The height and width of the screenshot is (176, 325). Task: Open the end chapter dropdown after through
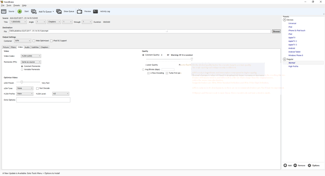click(87, 22)
